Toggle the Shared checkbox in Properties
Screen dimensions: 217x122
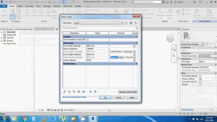[x=200, y=85]
